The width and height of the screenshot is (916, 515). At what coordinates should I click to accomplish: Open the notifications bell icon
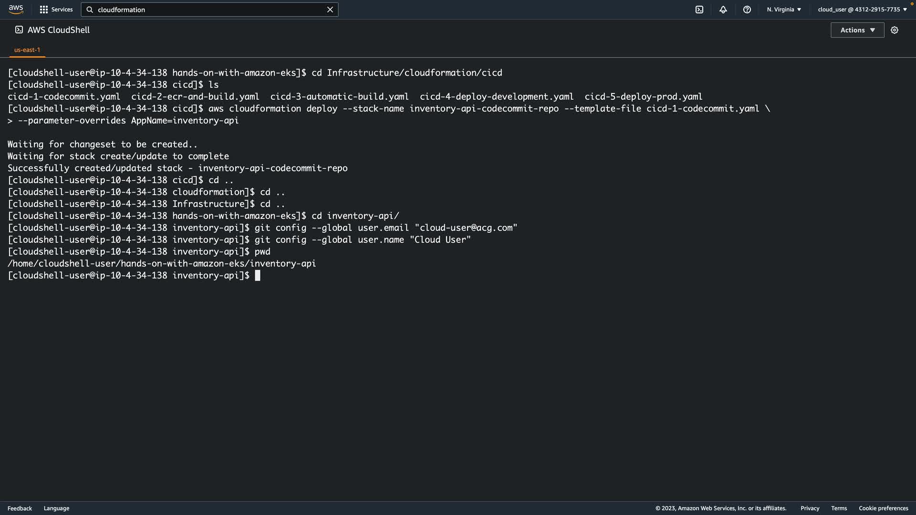coord(723,10)
